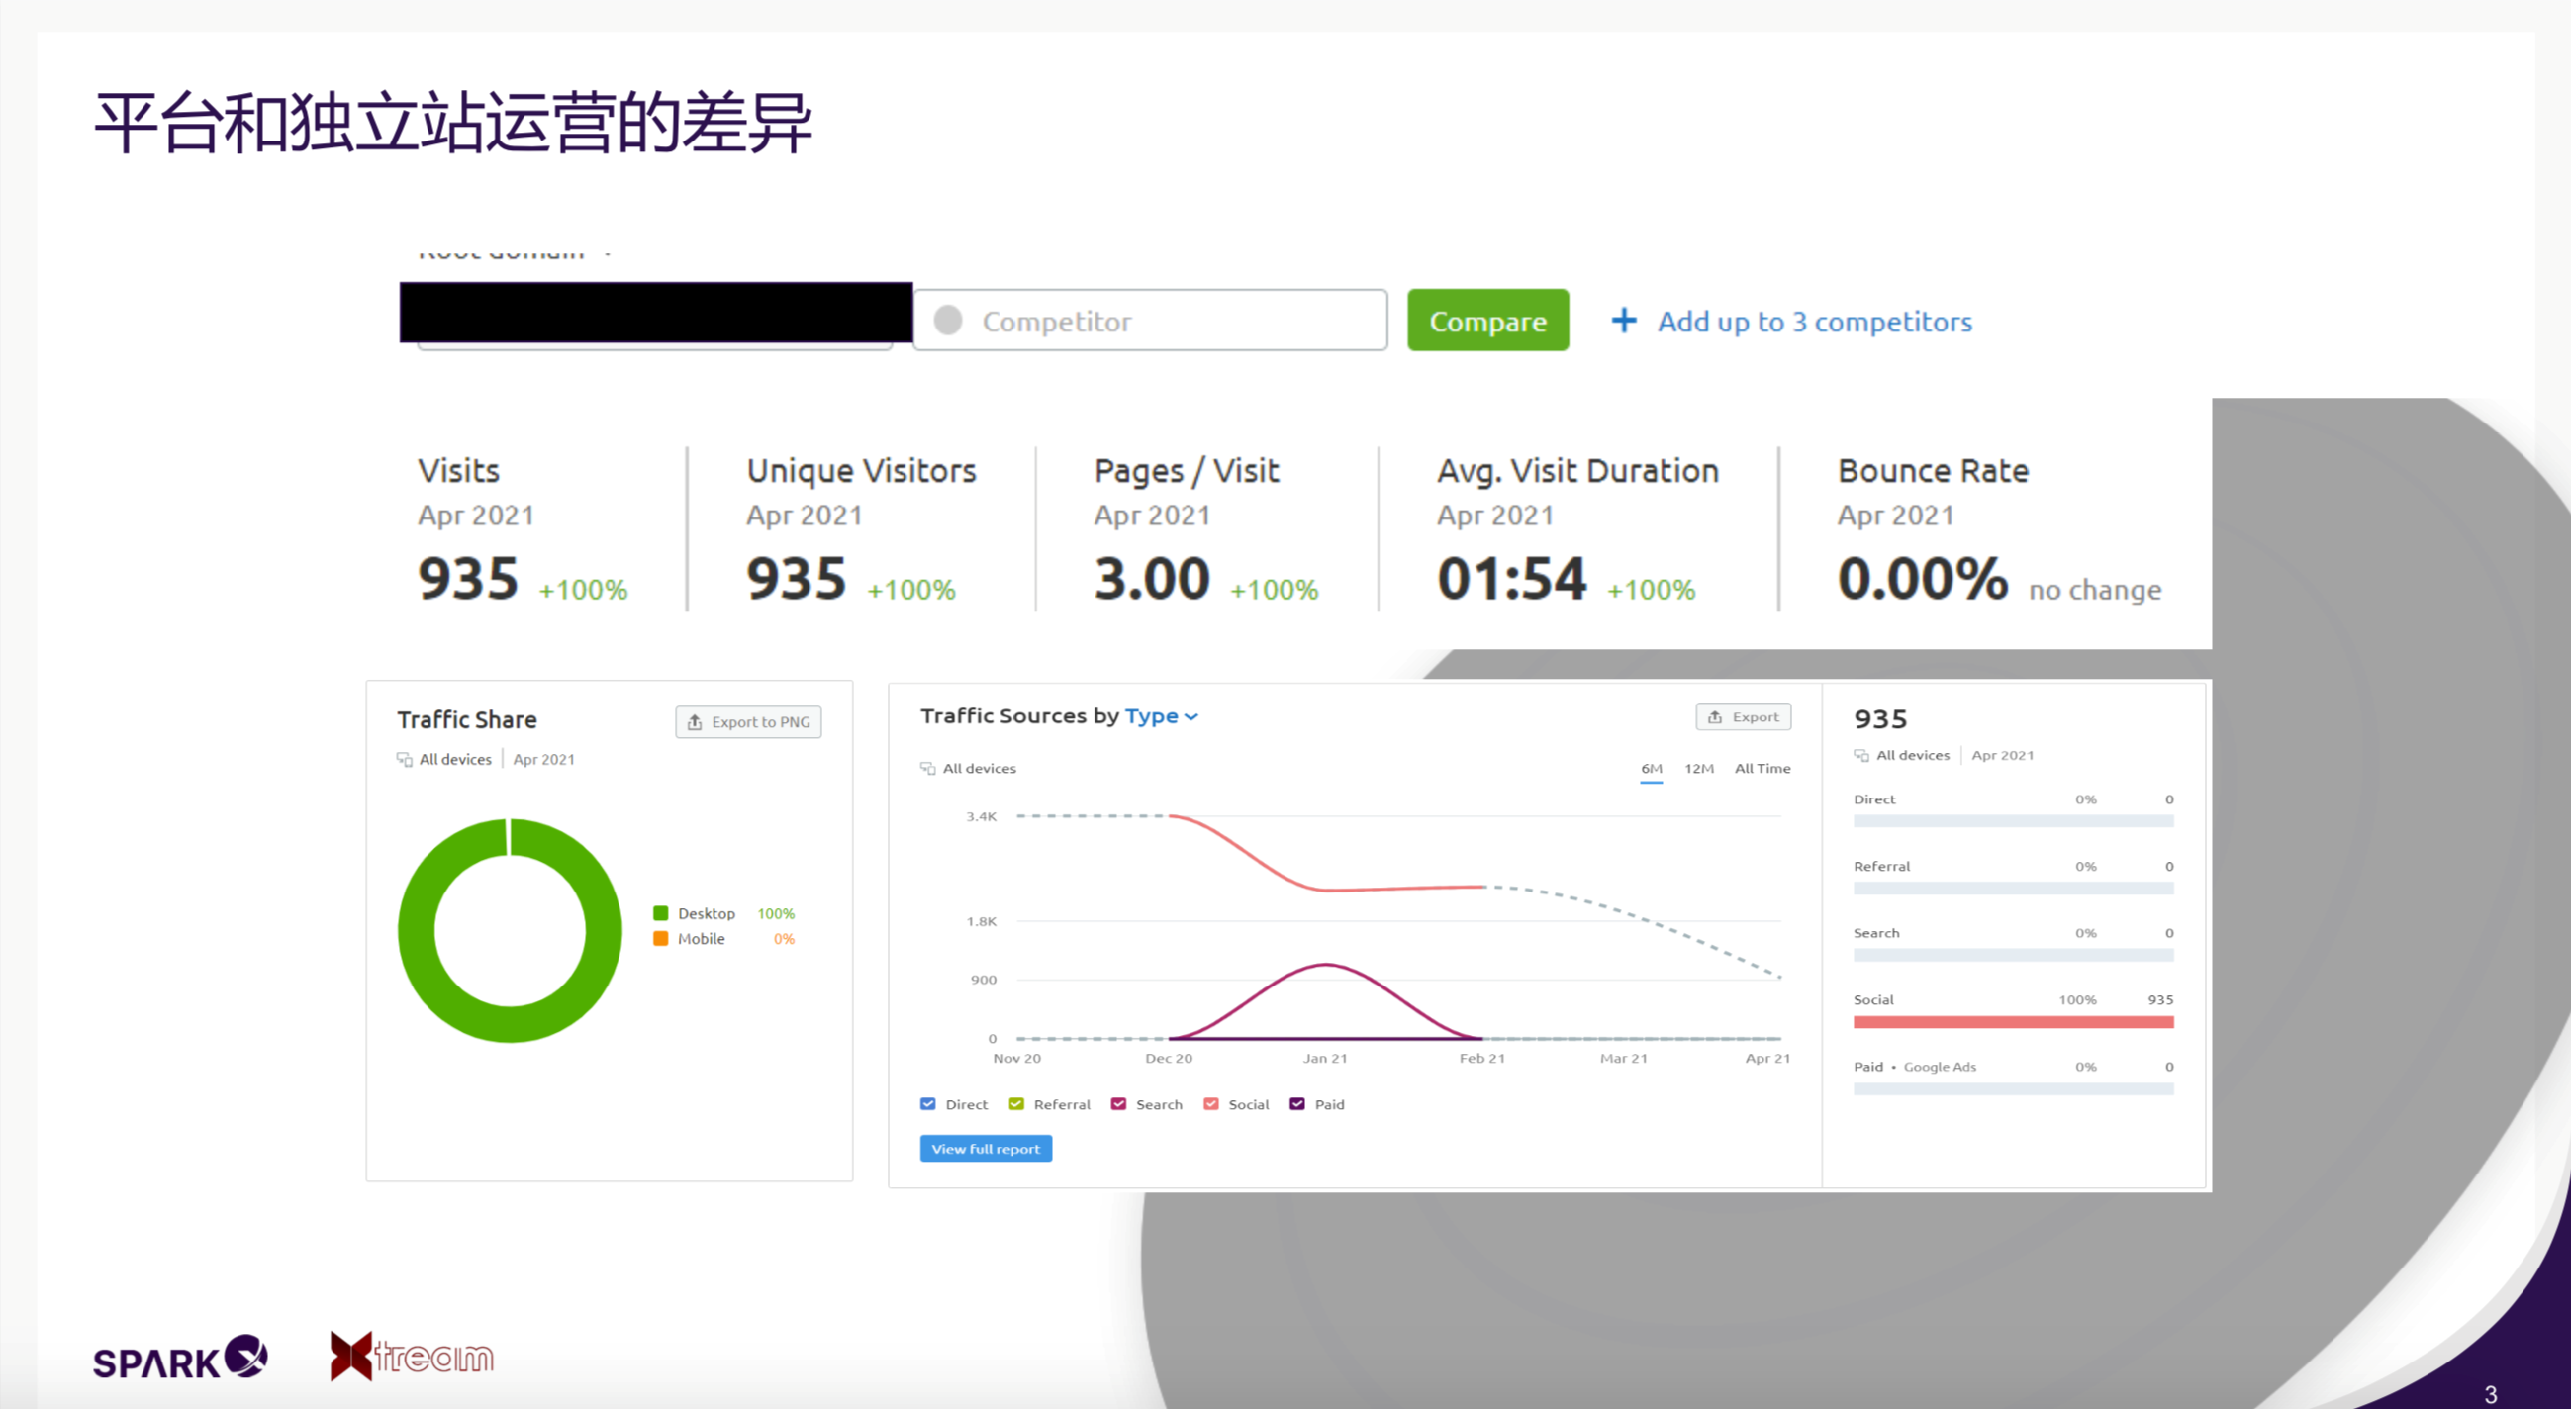Click the green Compare button
Screen dimensions: 2571x1409
click(1488, 321)
